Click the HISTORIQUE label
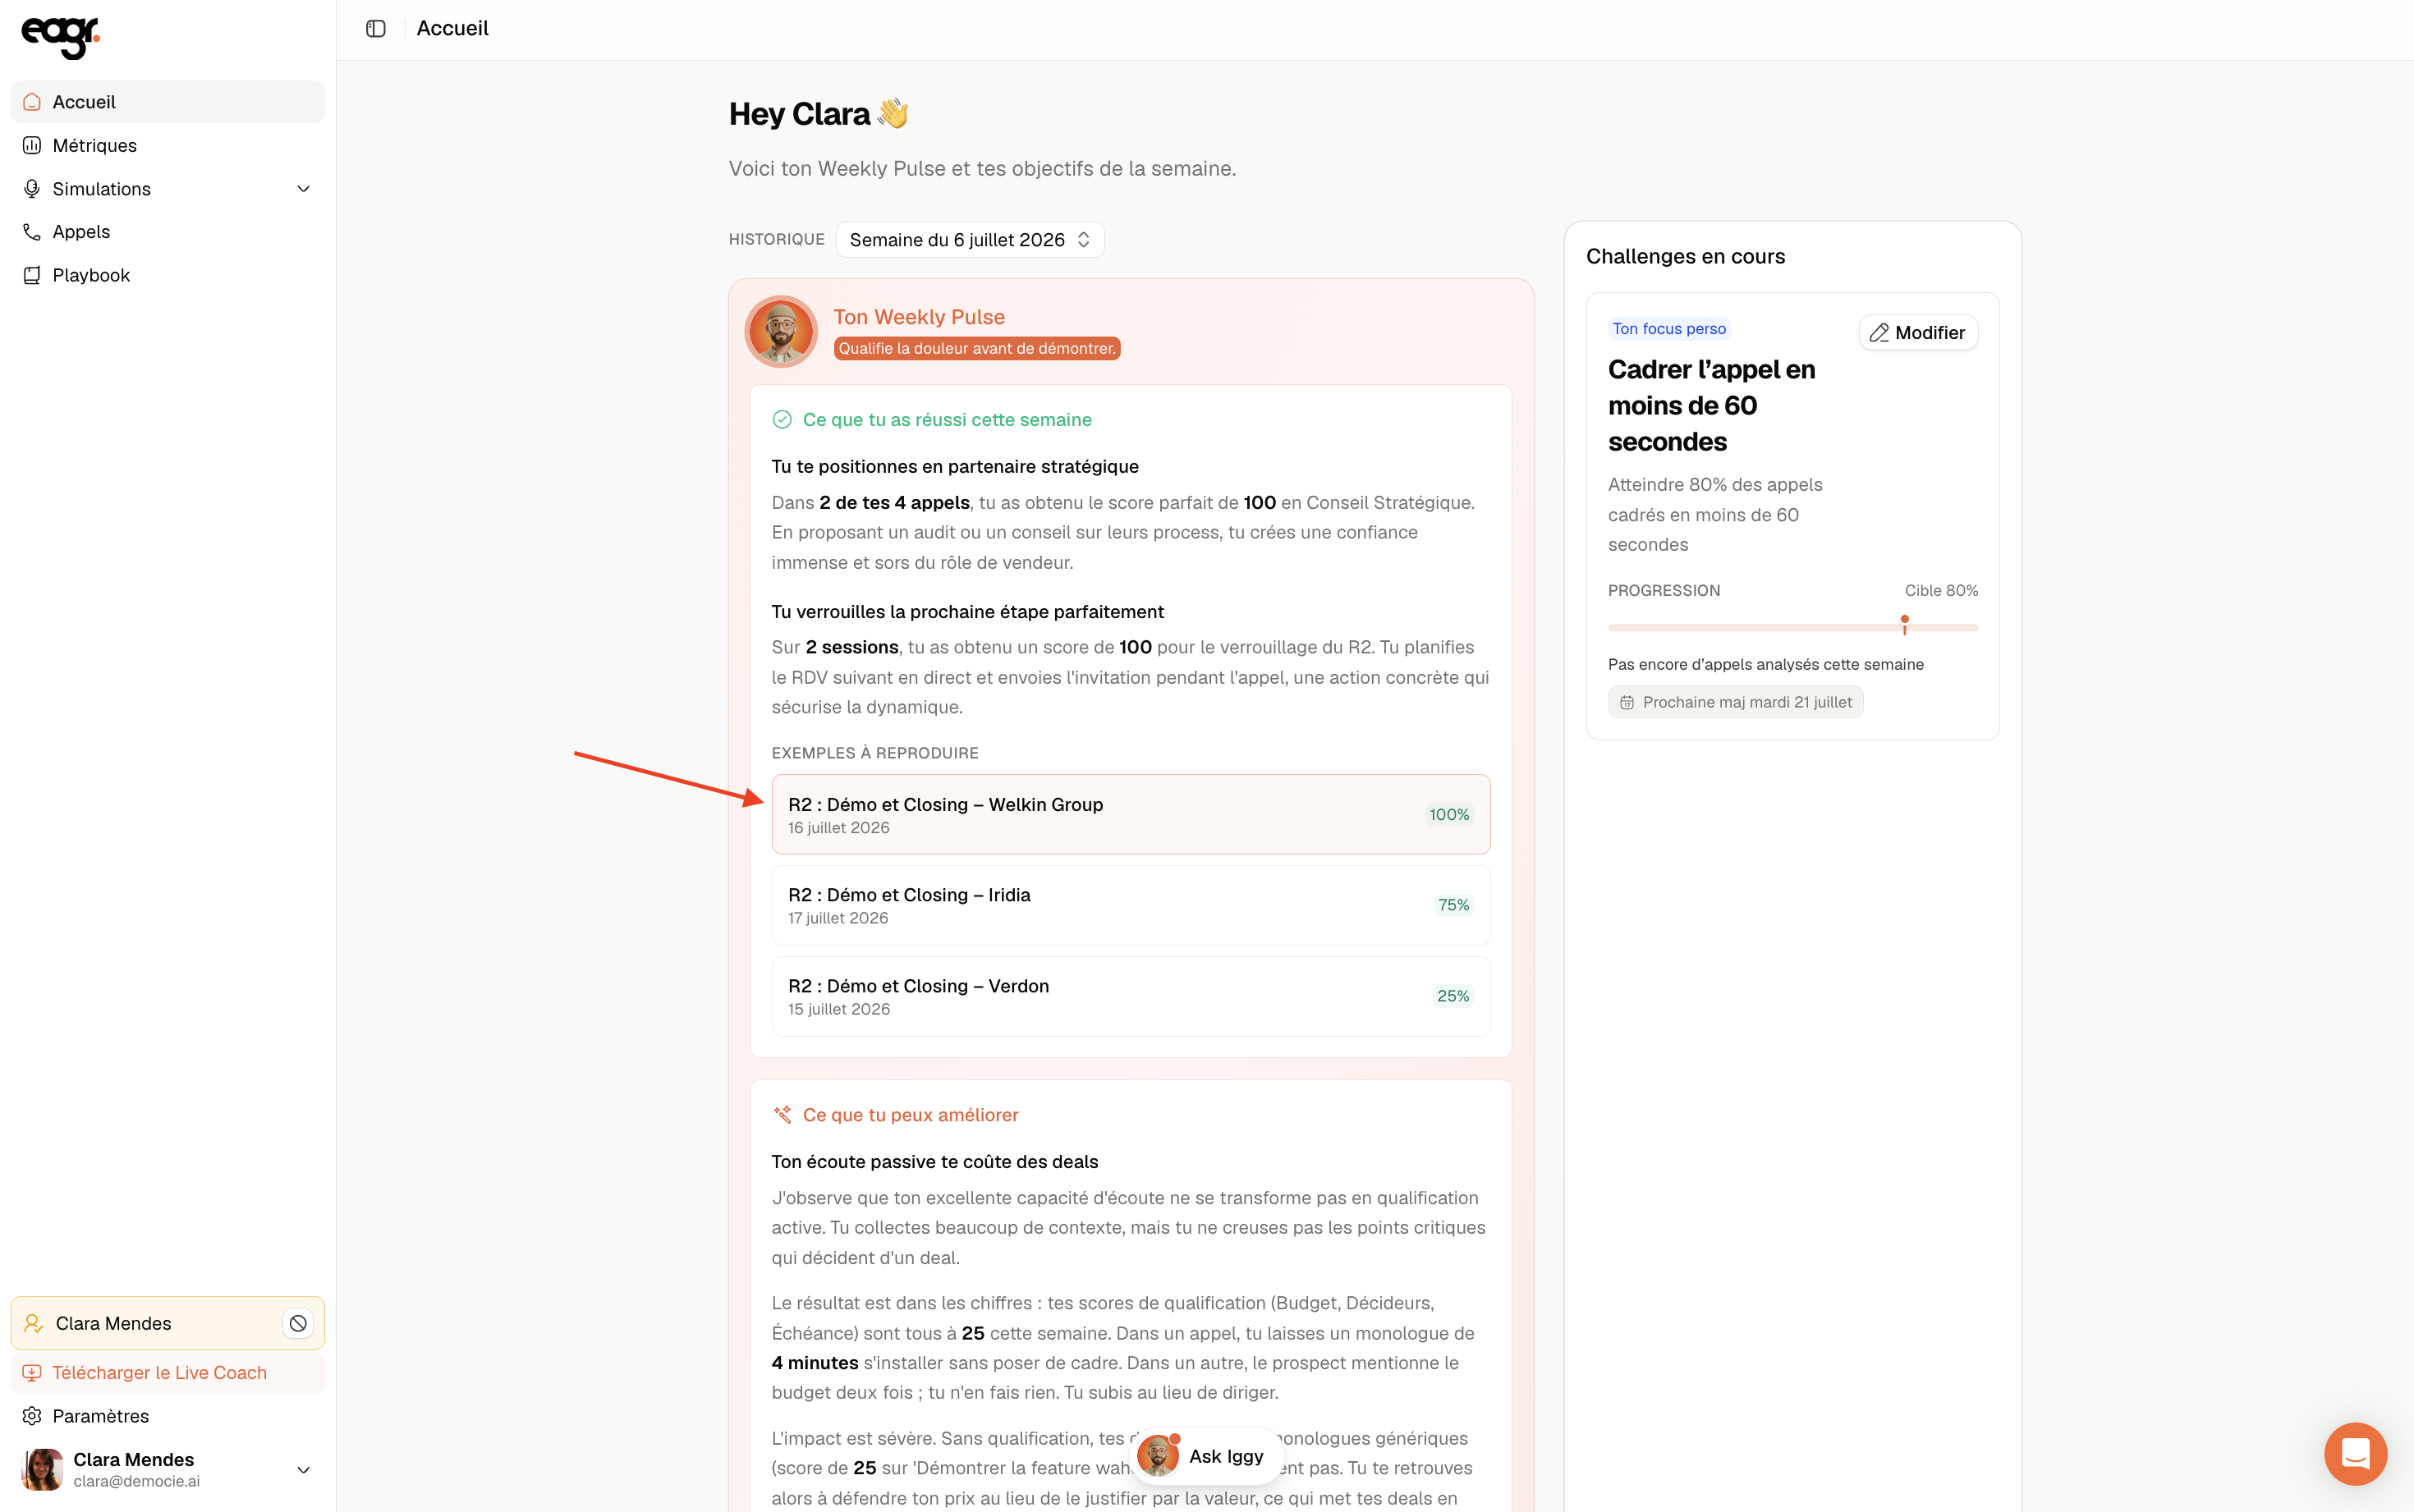The image size is (2414, 1512). tap(777, 240)
